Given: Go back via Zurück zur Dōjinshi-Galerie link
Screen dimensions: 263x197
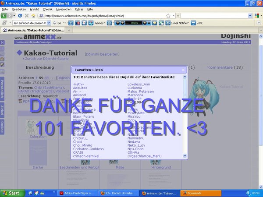Looking at the screenshot, I should pyautogui.click(x=46, y=59).
